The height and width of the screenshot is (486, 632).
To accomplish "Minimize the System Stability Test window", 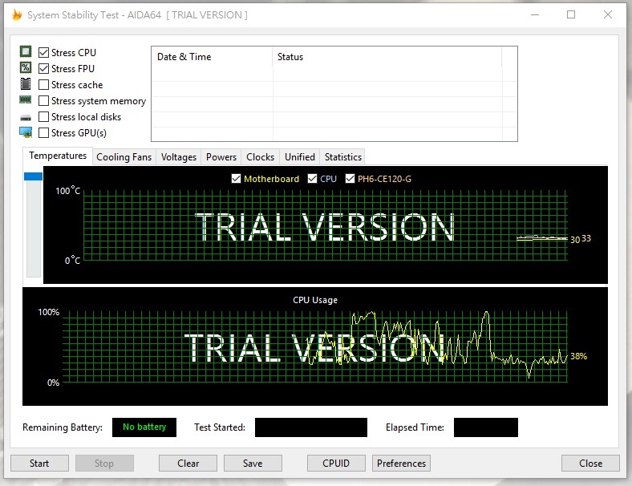I will (535, 15).
